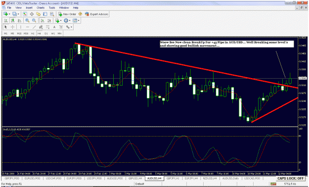Switch to the USDCHF,M30 chart tab
309x187 pixels.
click(x=53, y=178)
